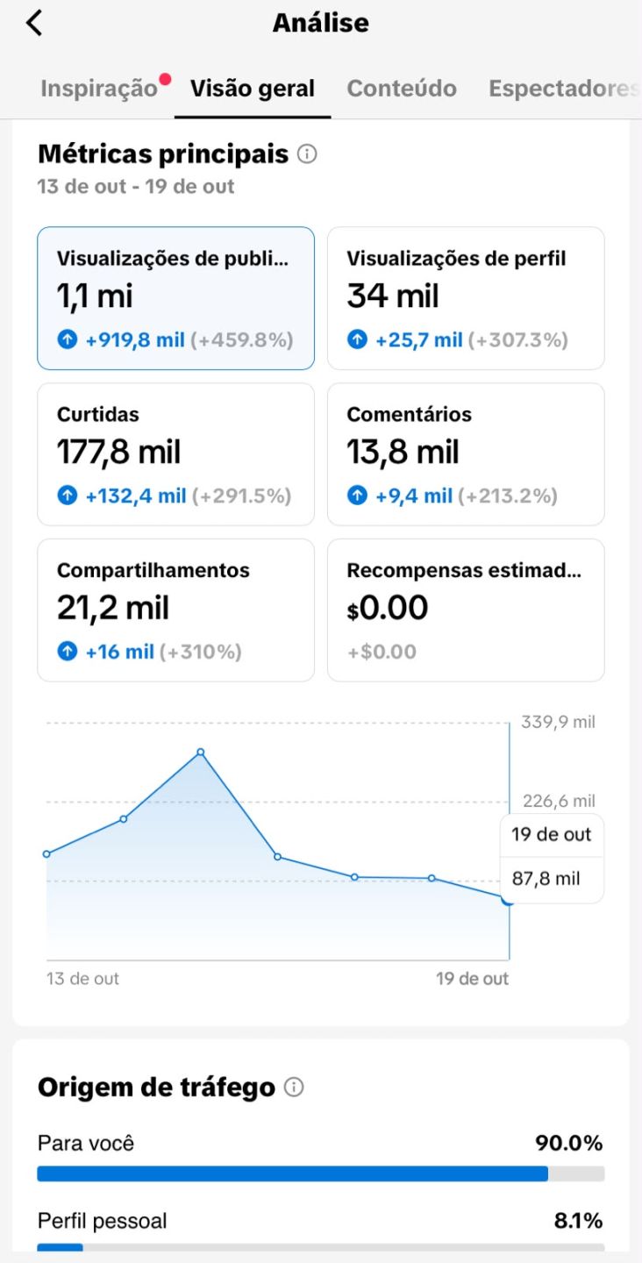Click the 21,2 mil shares value
The width and height of the screenshot is (642, 1263).
click(113, 609)
